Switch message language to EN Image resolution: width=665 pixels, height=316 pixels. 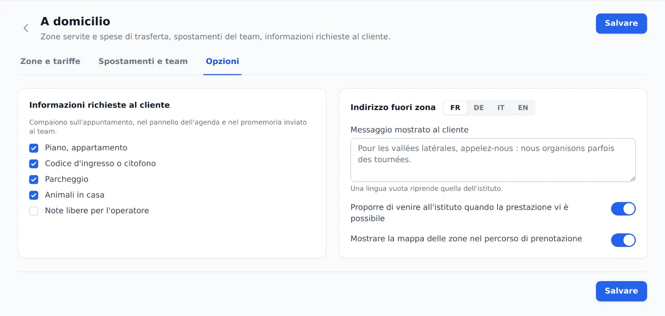pos(523,108)
